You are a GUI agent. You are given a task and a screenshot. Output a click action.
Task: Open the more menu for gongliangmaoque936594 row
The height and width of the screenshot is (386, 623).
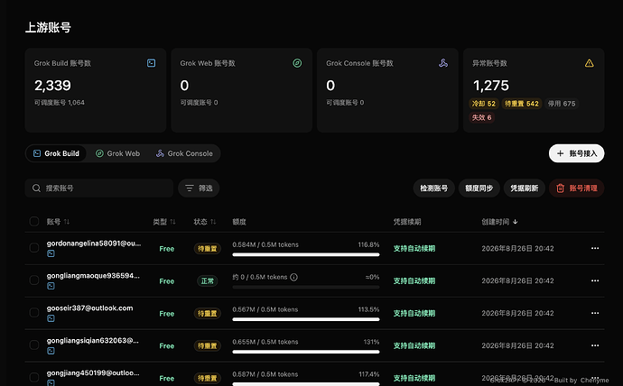tap(595, 280)
